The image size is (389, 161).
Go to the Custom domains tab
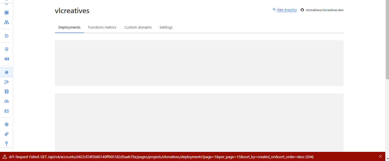click(x=138, y=27)
